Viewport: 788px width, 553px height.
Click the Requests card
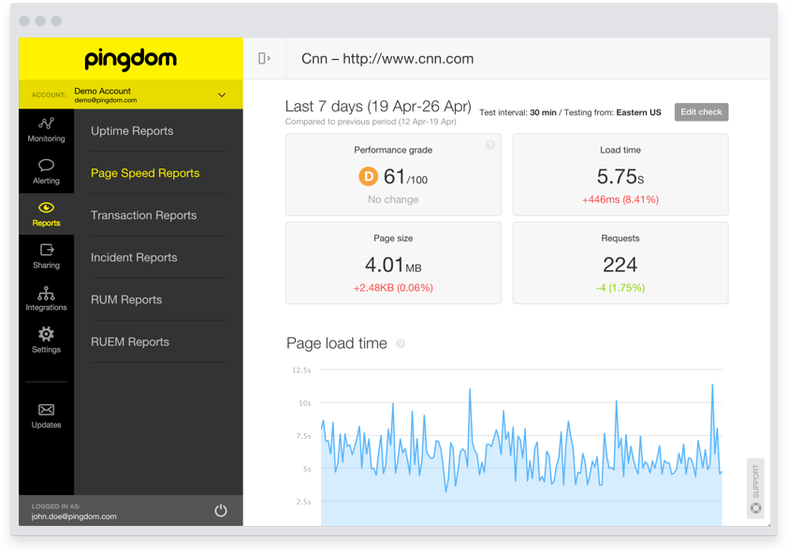point(620,263)
